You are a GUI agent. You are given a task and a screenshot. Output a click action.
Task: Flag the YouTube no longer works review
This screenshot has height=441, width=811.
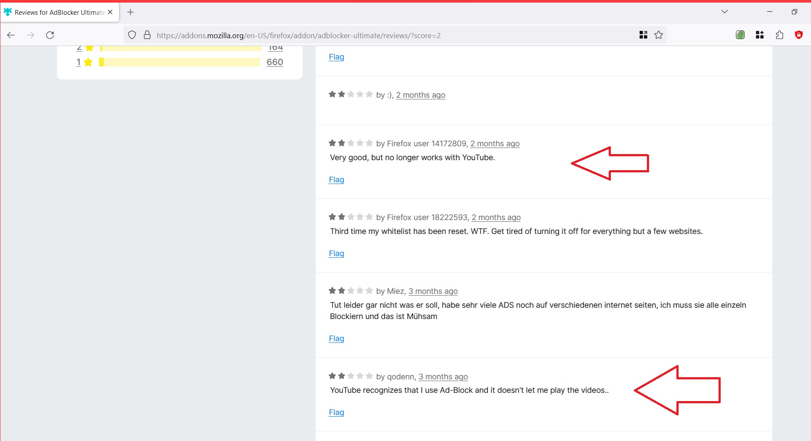coord(336,180)
